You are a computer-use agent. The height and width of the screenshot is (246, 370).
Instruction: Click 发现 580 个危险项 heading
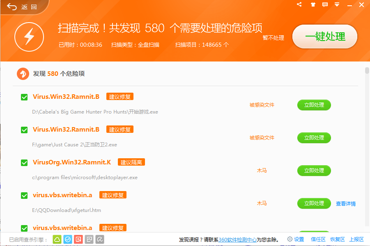[59, 74]
